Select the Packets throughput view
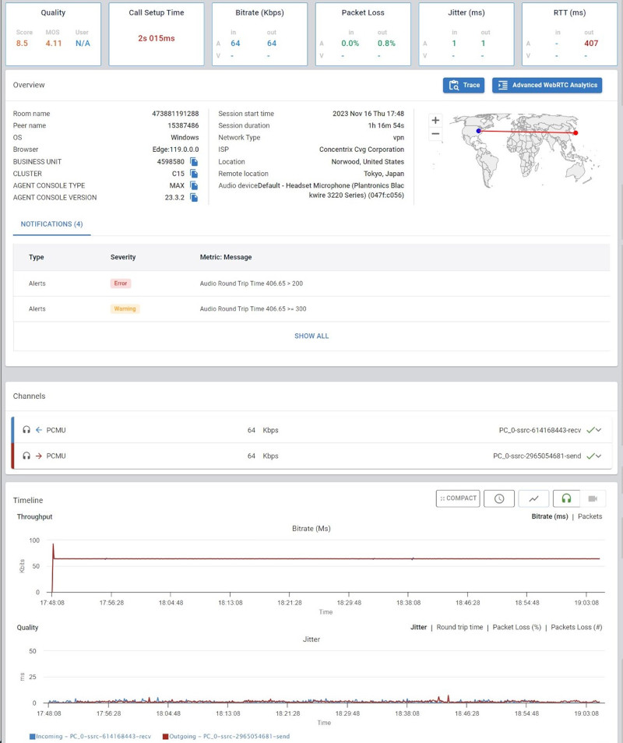Viewport: 623px width, 743px height. point(590,516)
